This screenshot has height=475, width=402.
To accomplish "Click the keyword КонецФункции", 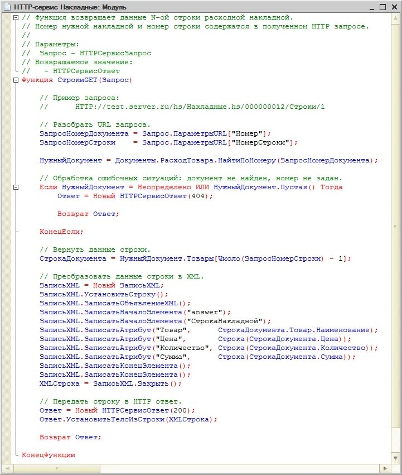I will pyautogui.click(x=49, y=455).
